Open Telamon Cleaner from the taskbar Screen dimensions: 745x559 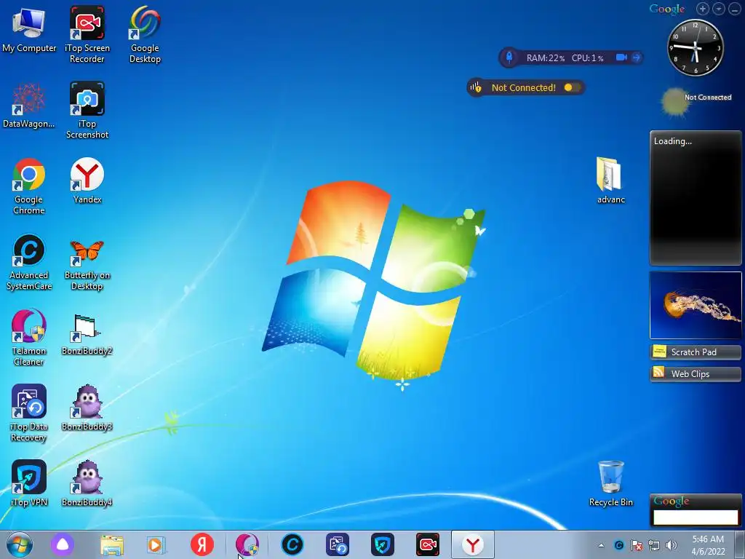pyautogui.click(x=247, y=544)
